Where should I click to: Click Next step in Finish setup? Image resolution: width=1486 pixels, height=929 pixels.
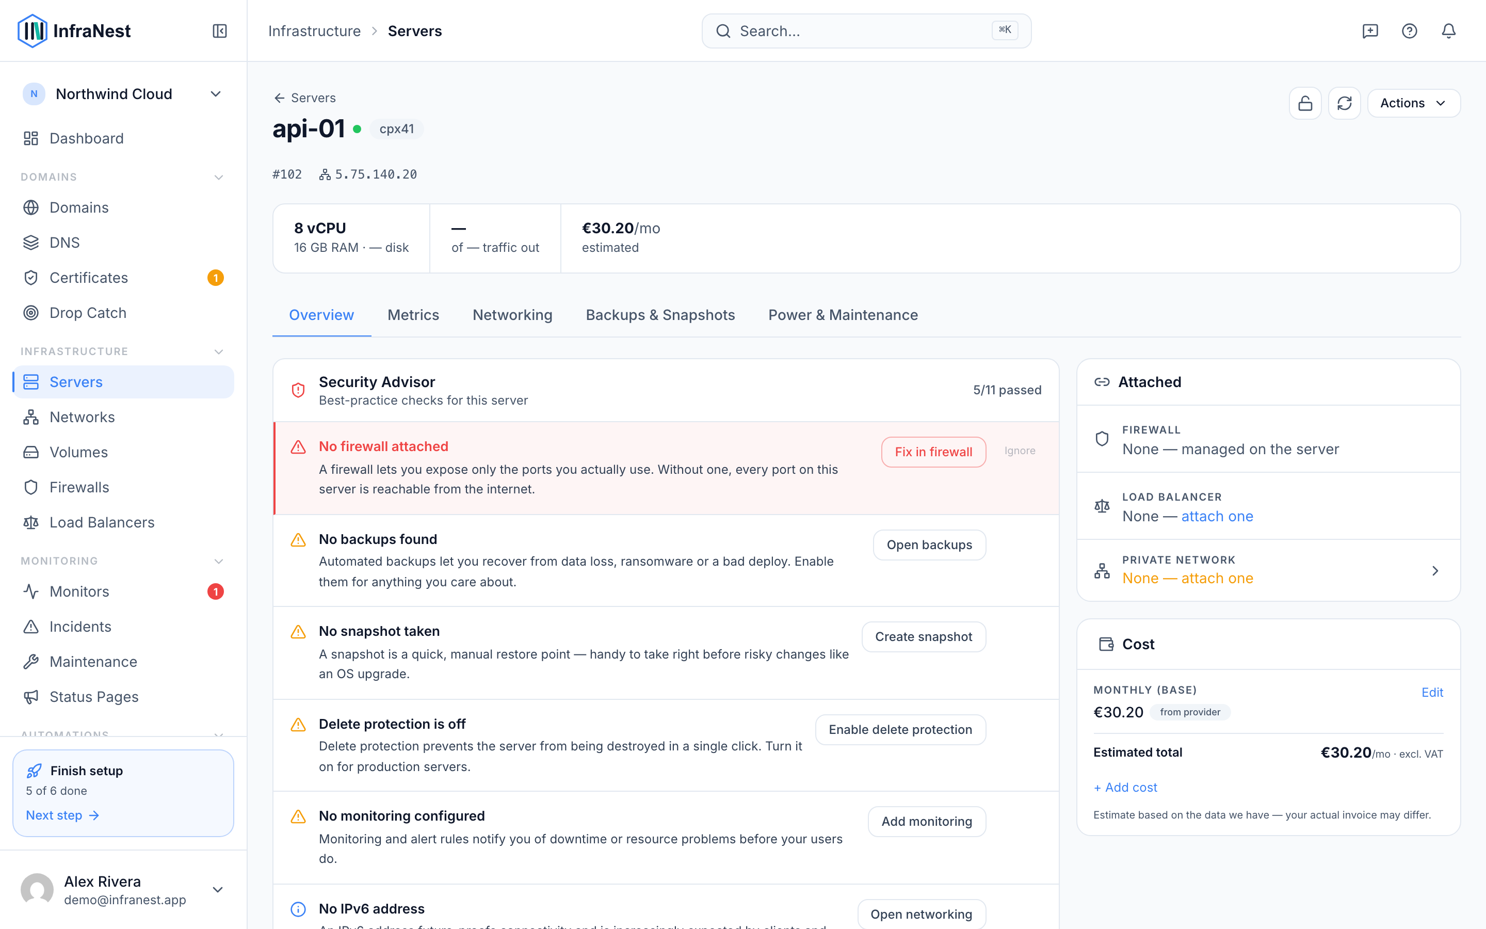click(62, 815)
